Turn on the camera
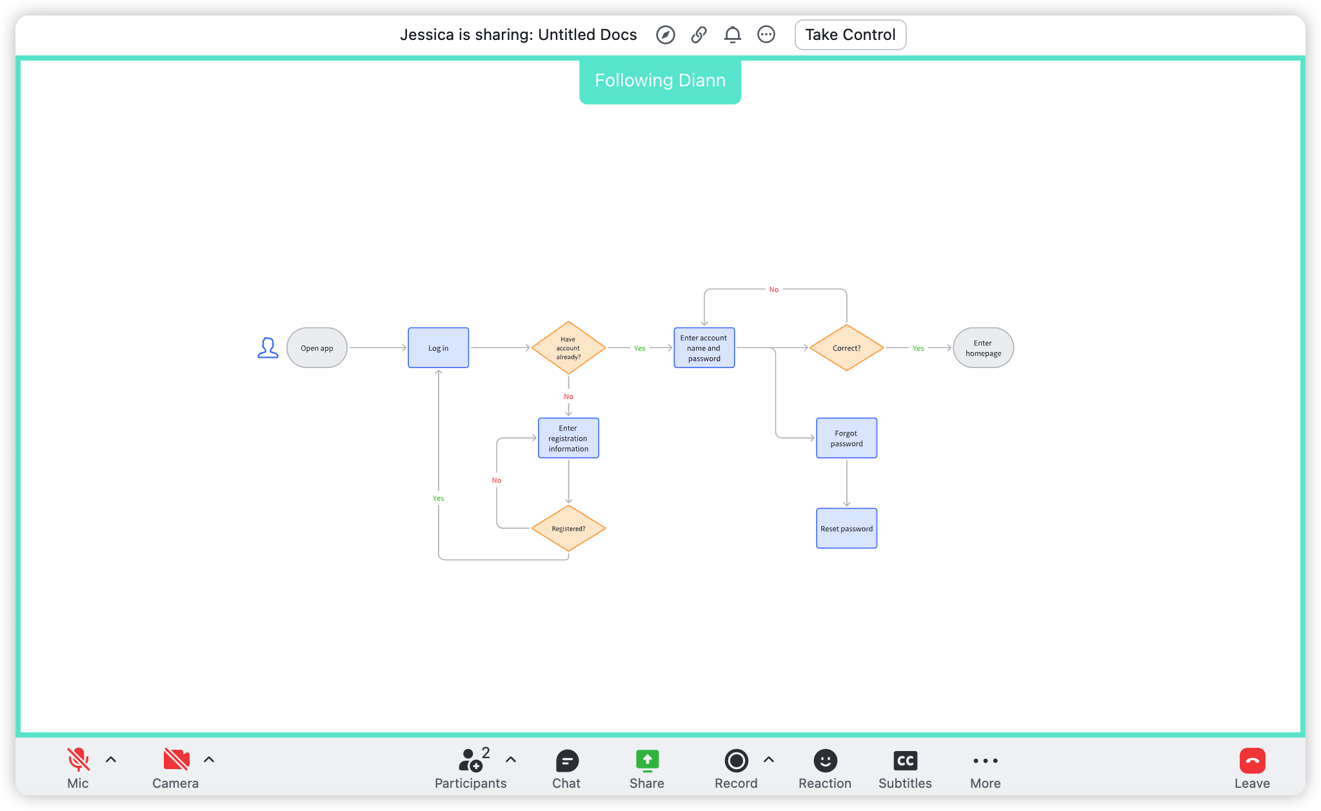Screen dimensions: 1321x811 (x=175, y=761)
